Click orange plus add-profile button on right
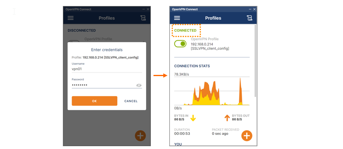The height and width of the screenshot is (149, 343). [x=247, y=136]
